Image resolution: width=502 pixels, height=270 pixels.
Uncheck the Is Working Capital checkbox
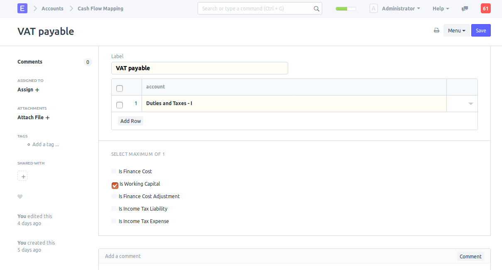[115, 185]
